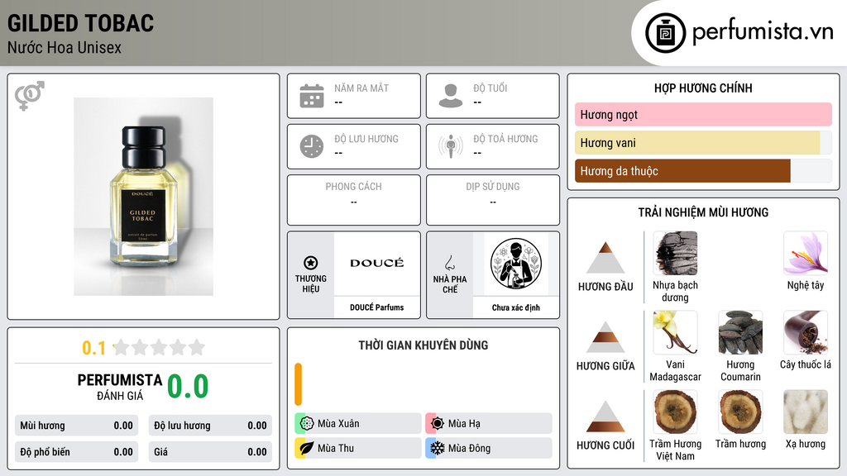Click the Hương cuối pyramid icon
Image resolution: width=847 pixels, height=476 pixels.
click(x=605, y=416)
